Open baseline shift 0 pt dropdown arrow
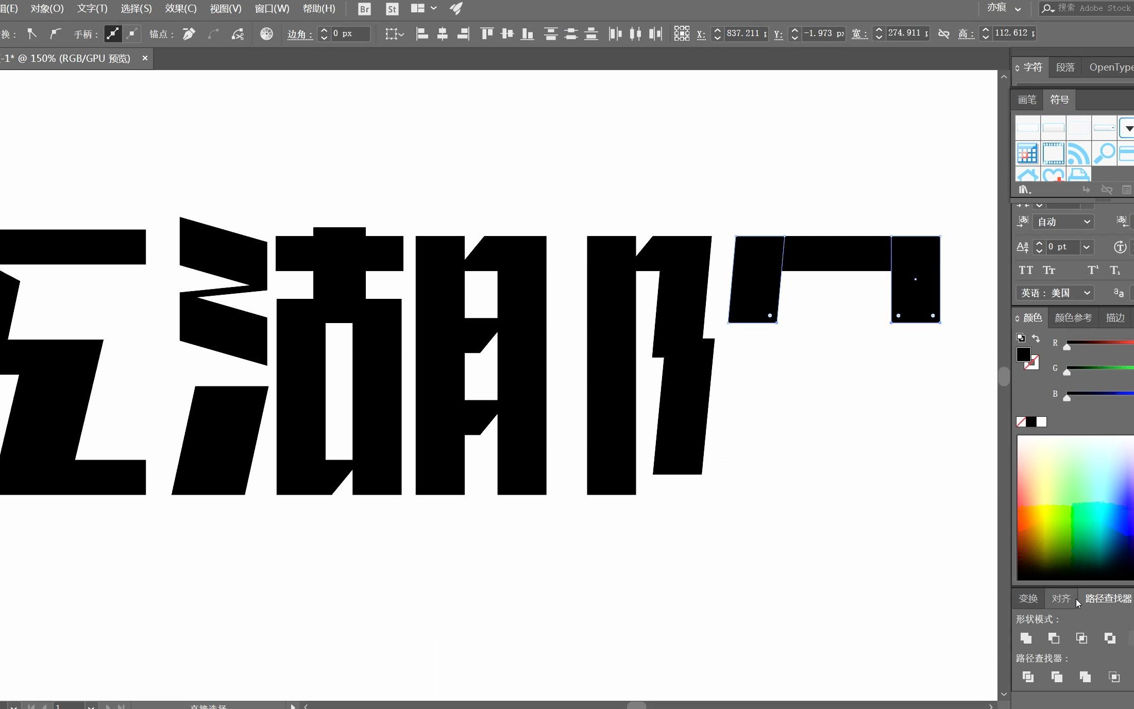This screenshot has width=1134, height=709. click(x=1087, y=247)
